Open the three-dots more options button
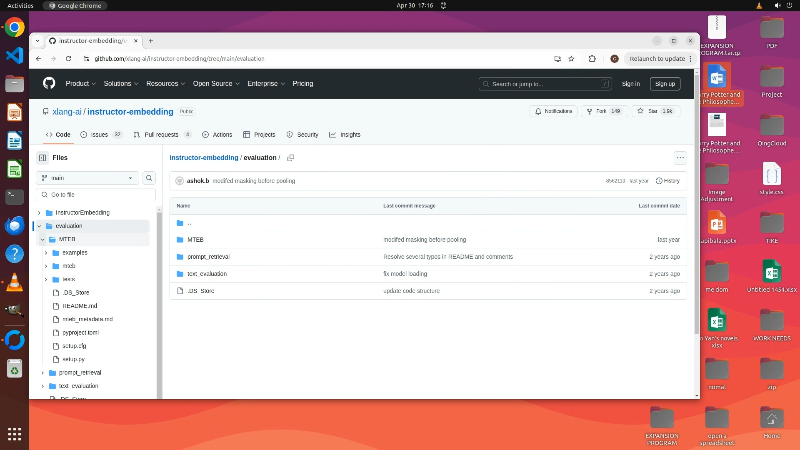 [x=680, y=158]
